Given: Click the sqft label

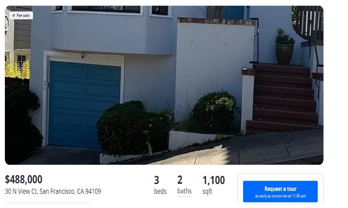Looking at the screenshot, I should 207,191.
